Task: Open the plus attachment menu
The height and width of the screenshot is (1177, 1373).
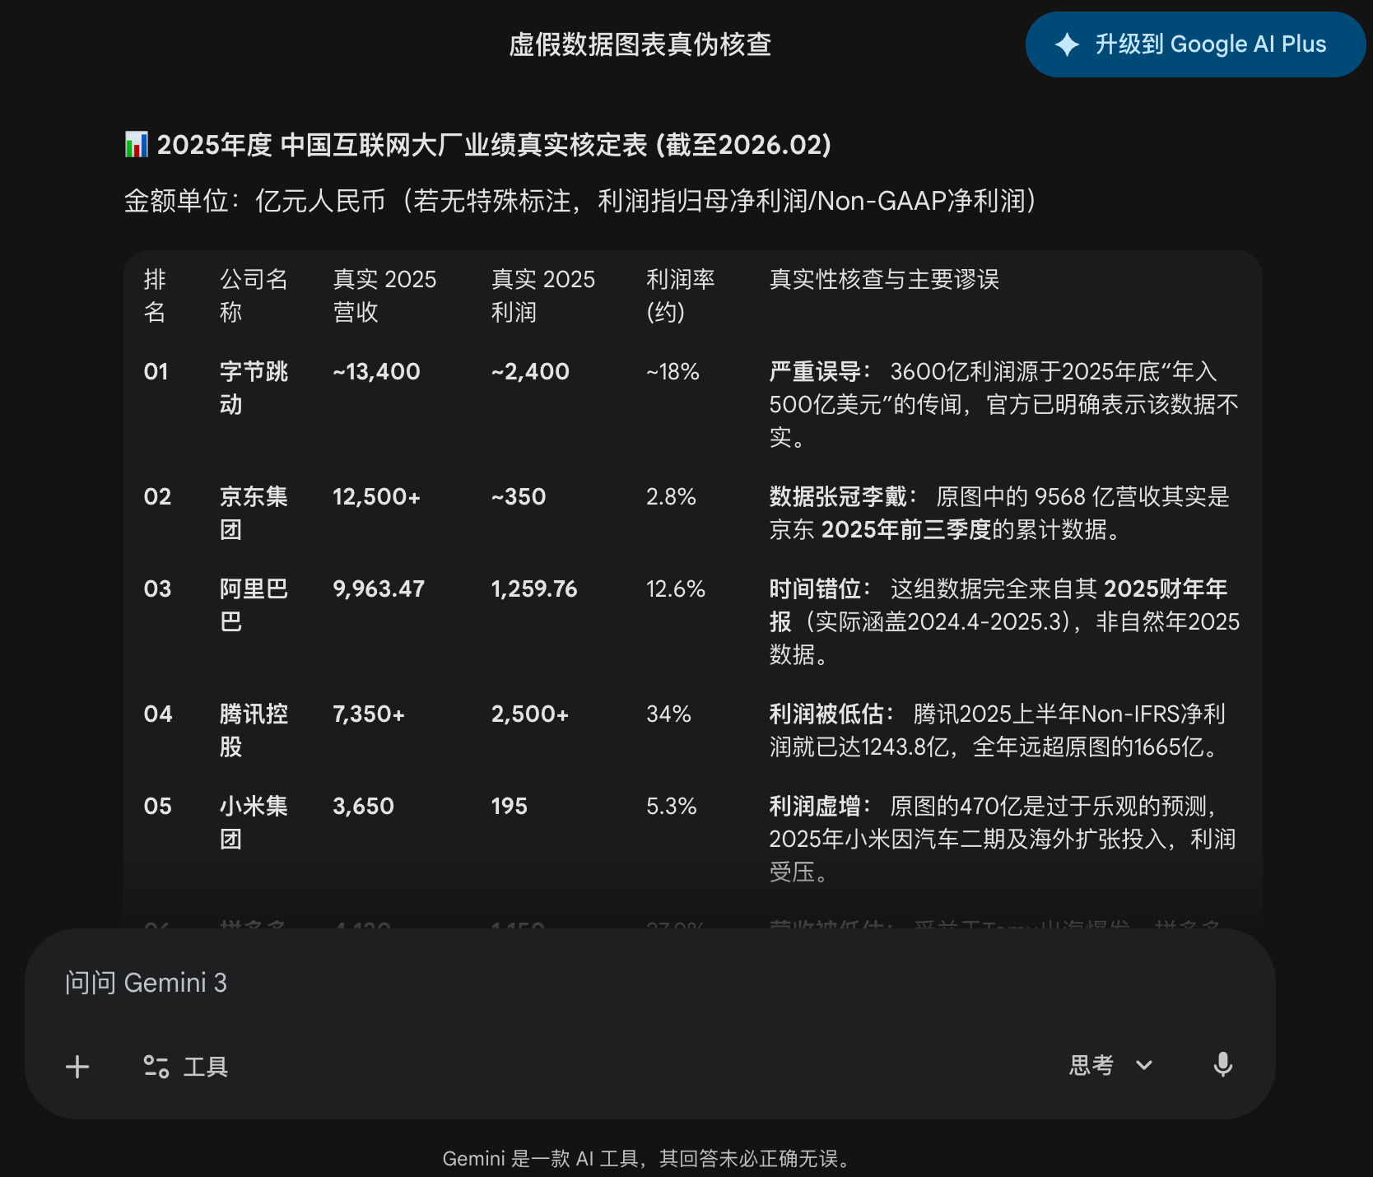Action: coord(77,1067)
